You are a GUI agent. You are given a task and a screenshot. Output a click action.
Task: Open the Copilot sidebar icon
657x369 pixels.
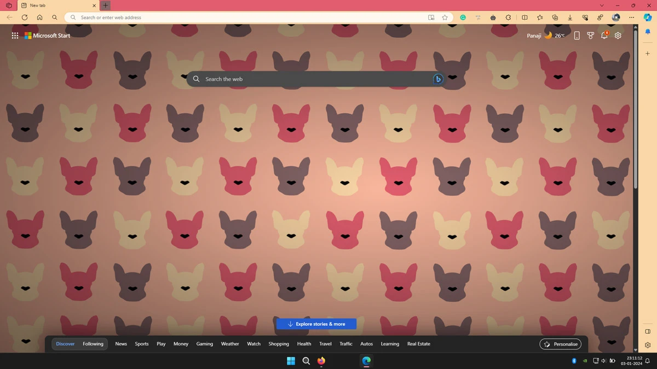click(x=648, y=17)
